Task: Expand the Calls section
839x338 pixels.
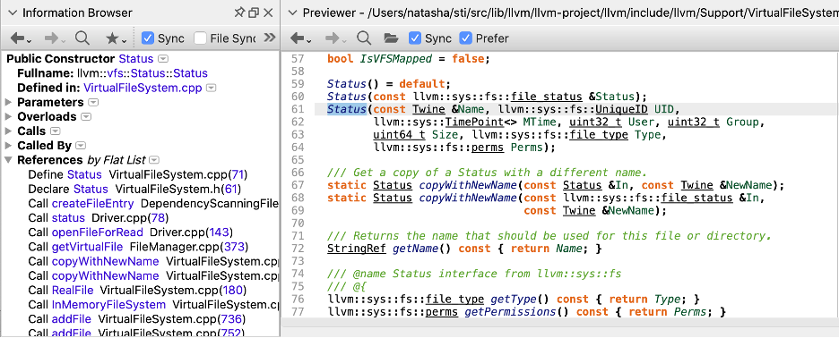Action: tap(9, 131)
